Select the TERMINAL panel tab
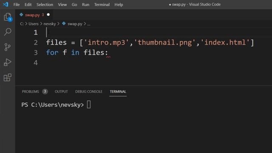Viewport: 272px width, 153px height. point(118,92)
